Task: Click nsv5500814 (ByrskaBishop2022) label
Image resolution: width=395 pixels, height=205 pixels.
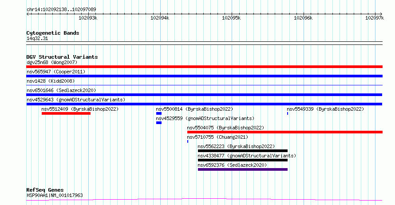Action: 194,109
